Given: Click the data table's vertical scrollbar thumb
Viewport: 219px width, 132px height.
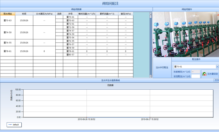Looking at the screenshot, I should point(151,16).
